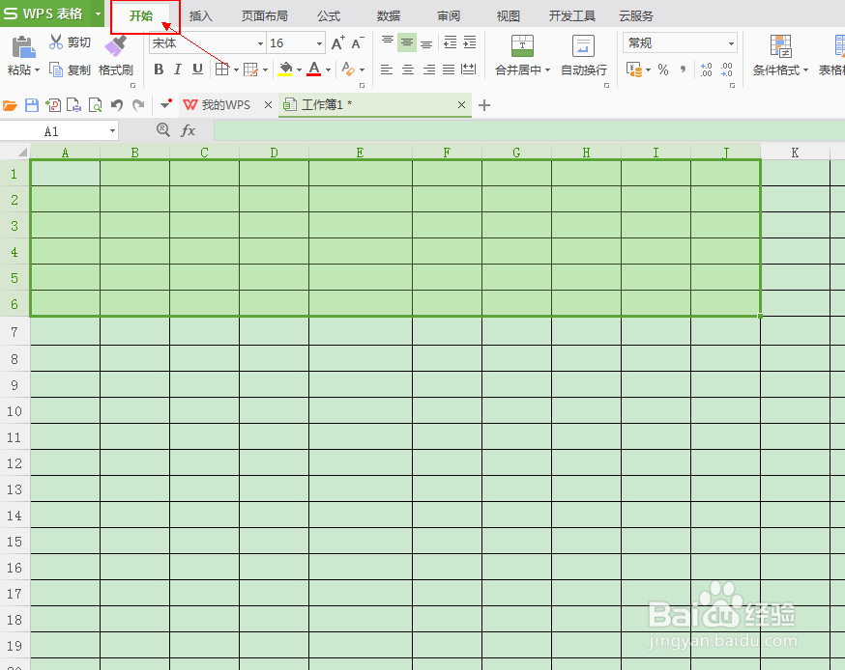This screenshot has height=670, width=845.
Task: Click the Cut (剪切) scissors button
Action: pyautogui.click(x=70, y=42)
